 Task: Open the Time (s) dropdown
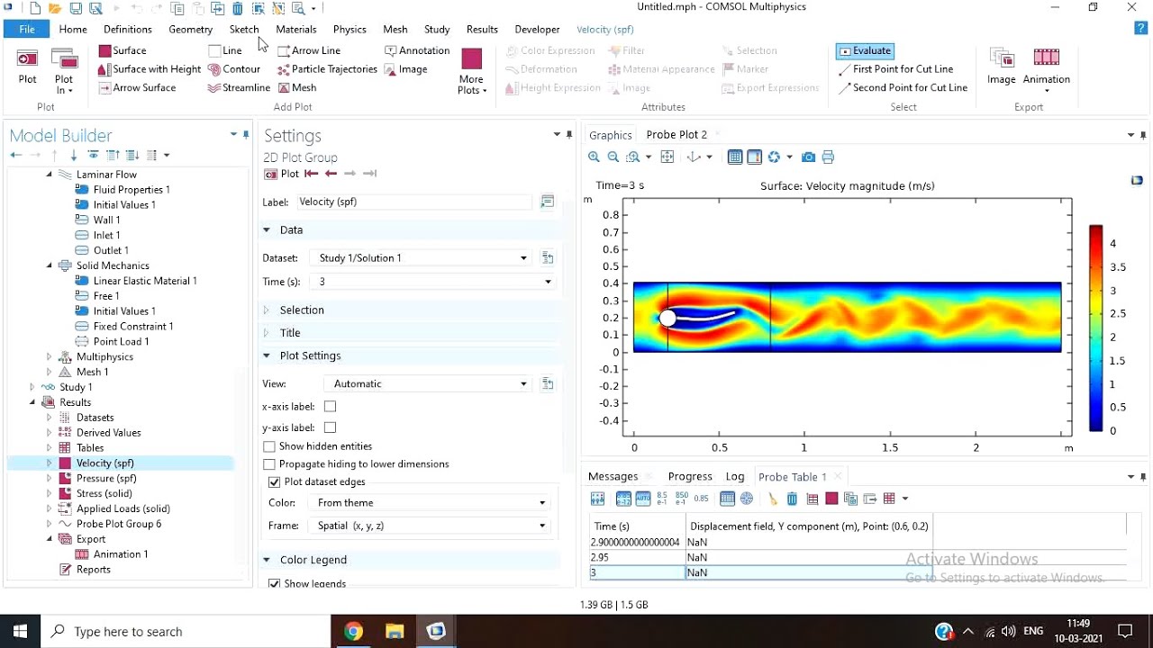(x=432, y=282)
